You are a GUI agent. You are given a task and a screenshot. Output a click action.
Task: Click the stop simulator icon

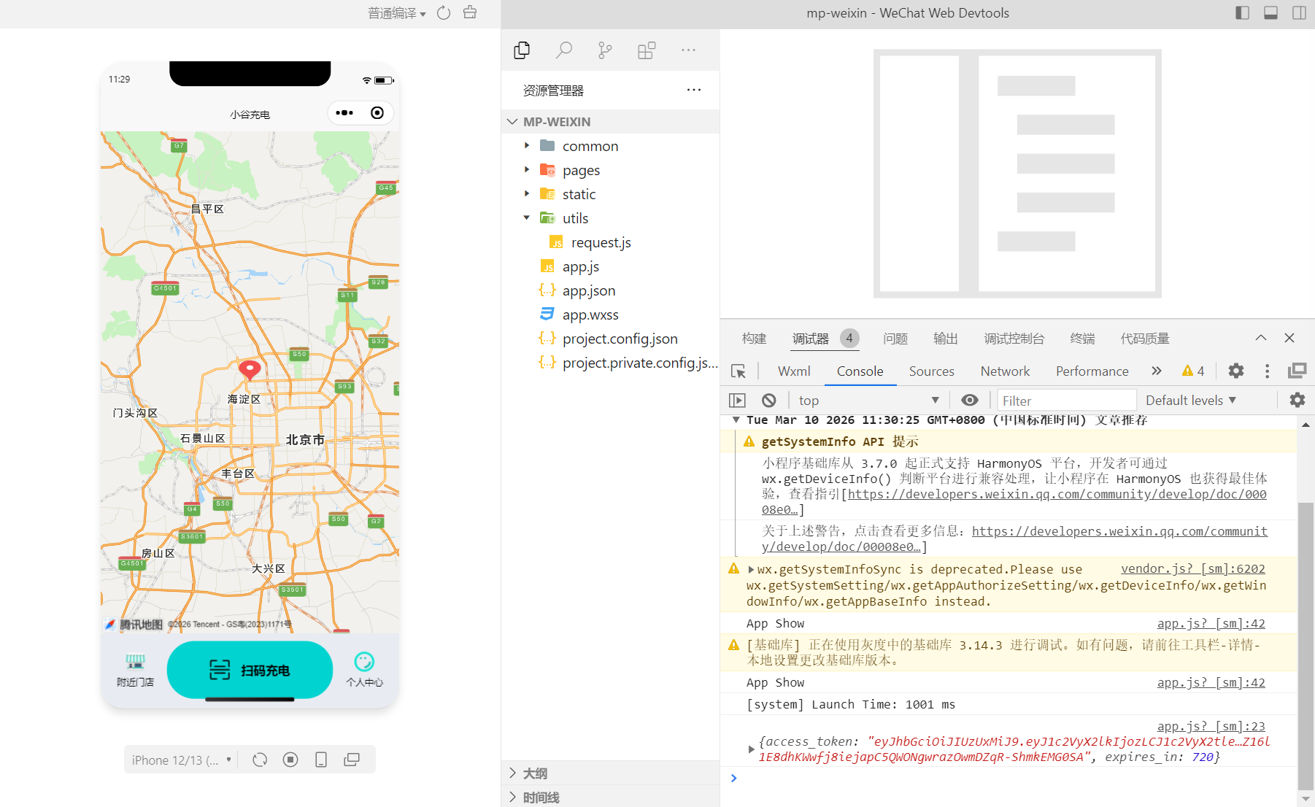[290, 760]
